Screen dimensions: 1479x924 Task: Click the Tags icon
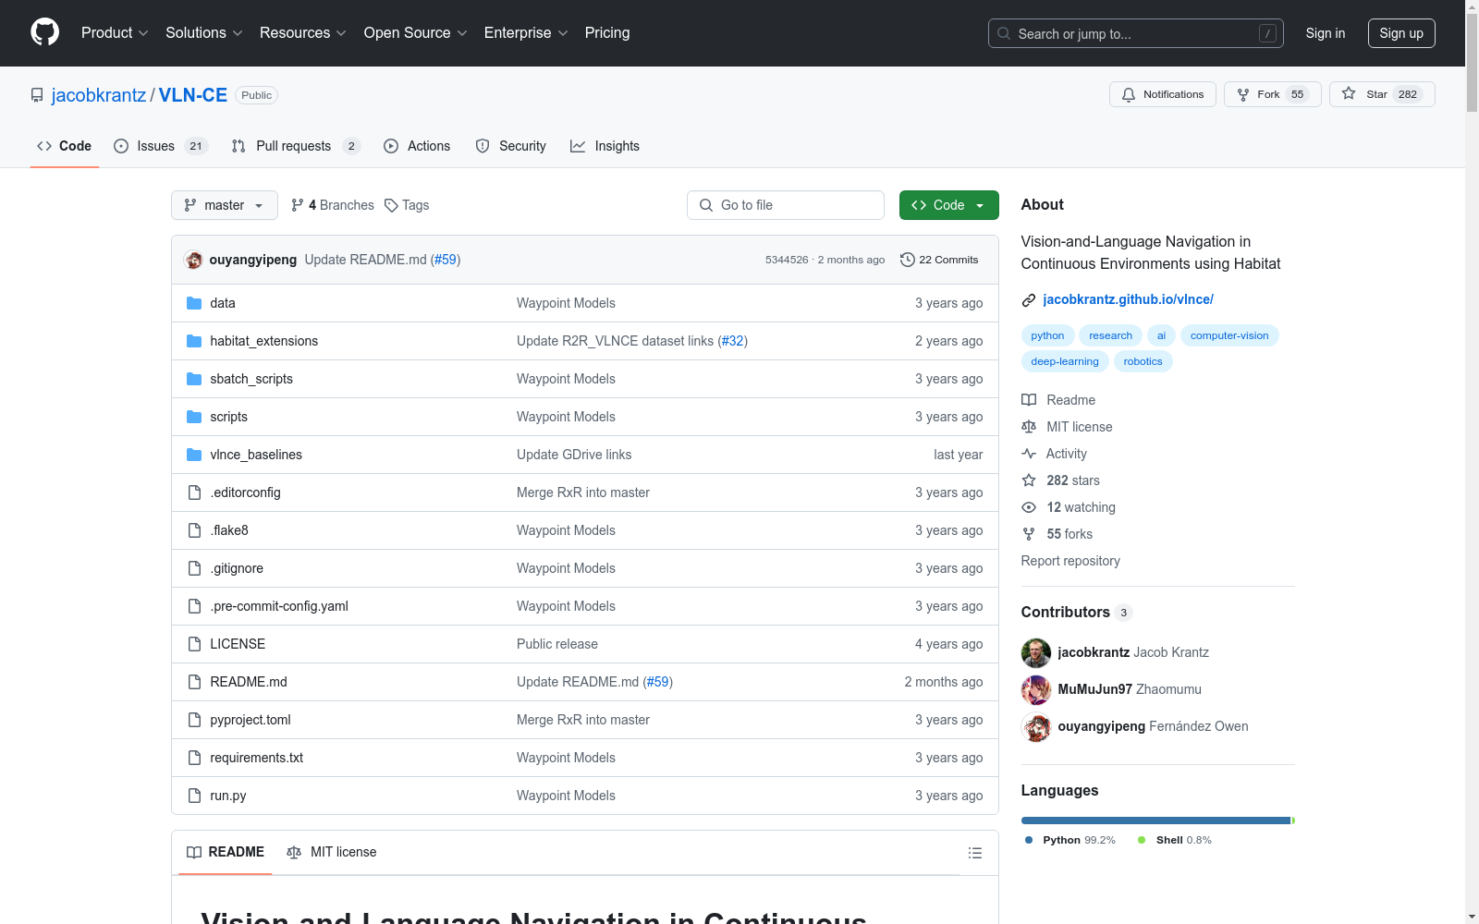pyautogui.click(x=391, y=205)
